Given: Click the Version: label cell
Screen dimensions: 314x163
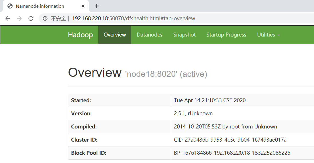Looking at the screenshot, I should [119, 114].
